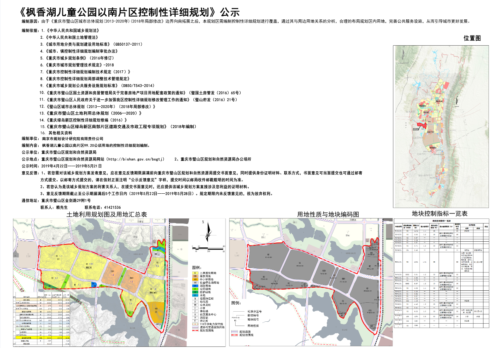This screenshot has width=492, height=348.
Task: Click the website link http://bishan.gov.cn/bsgtj
Action: click(x=135, y=159)
